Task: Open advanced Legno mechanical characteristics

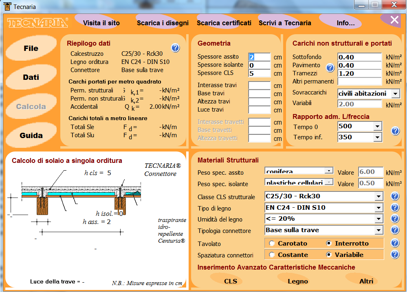Action: (298, 281)
